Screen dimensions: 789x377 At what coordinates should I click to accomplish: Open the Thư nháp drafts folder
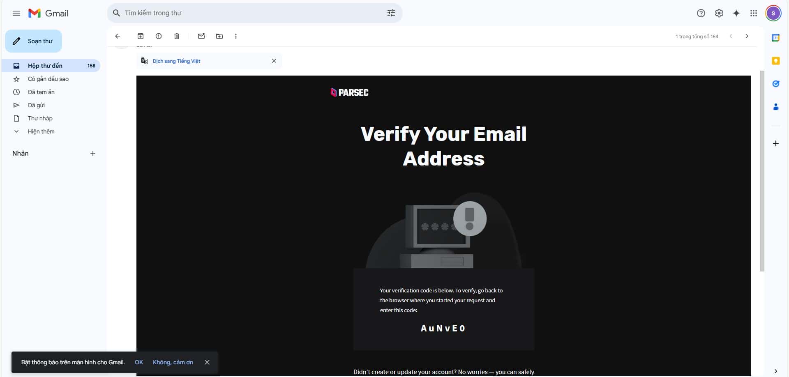tap(40, 118)
